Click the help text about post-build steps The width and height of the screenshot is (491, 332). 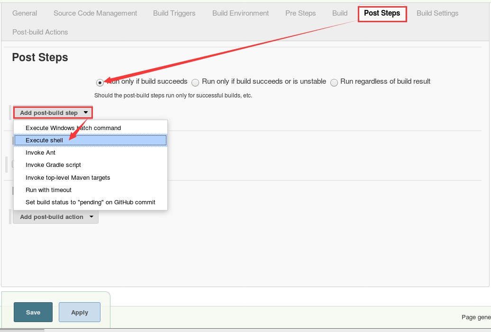click(173, 96)
